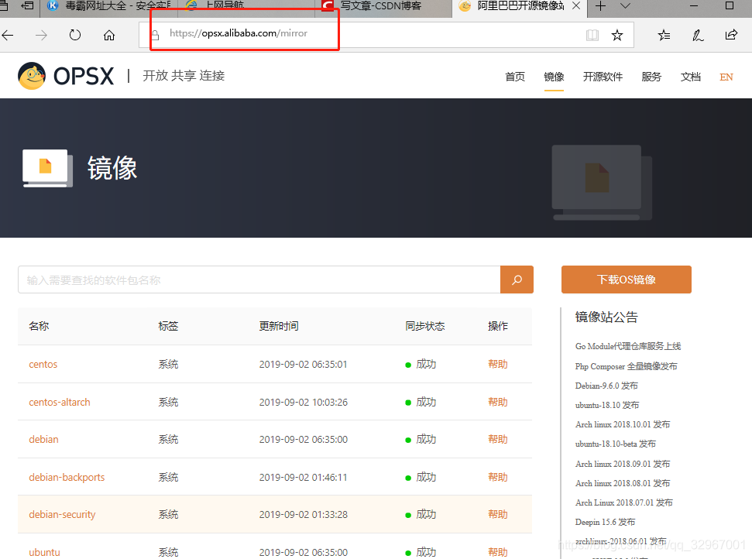Focus the package name search box
This screenshot has width=752, height=559.
point(259,279)
